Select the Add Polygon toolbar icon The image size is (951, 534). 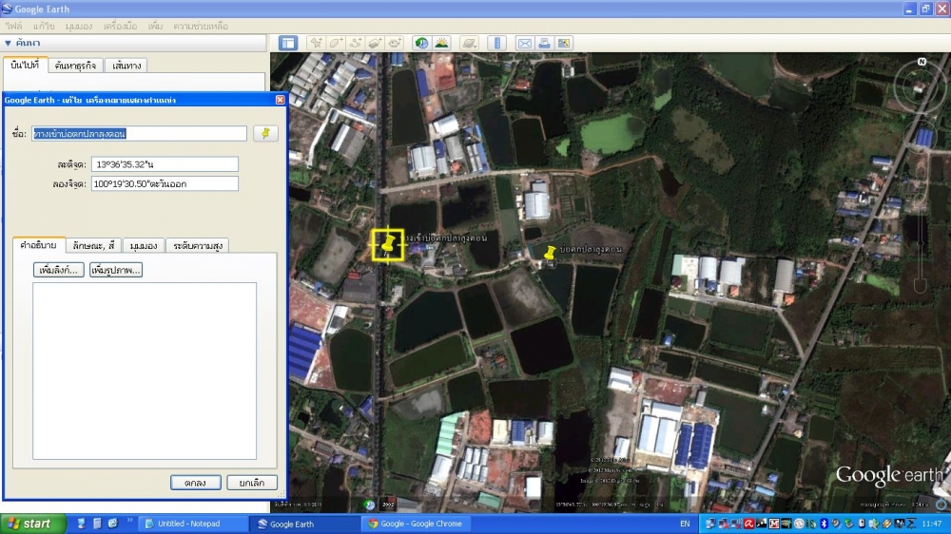tap(336, 43)
